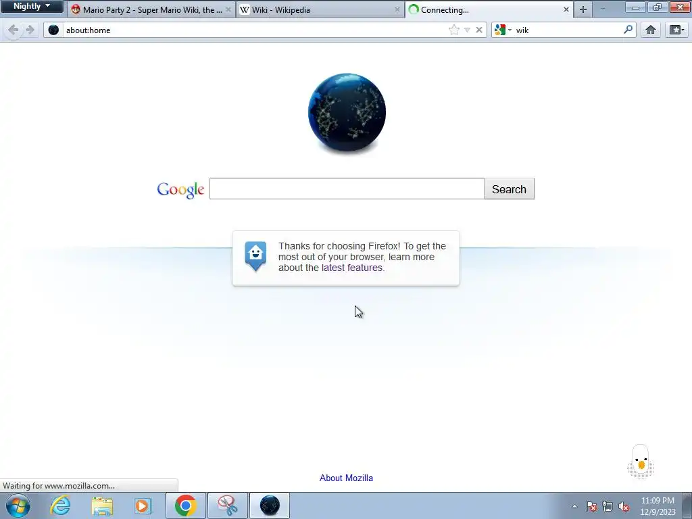Open the search engine selector dropdown
Image resolution: width=692 pixels, height=519 pixels.
point(503,30)
